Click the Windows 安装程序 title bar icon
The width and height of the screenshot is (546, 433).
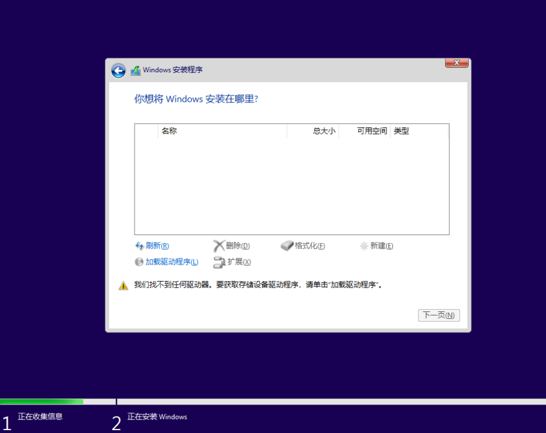(136, 71)
